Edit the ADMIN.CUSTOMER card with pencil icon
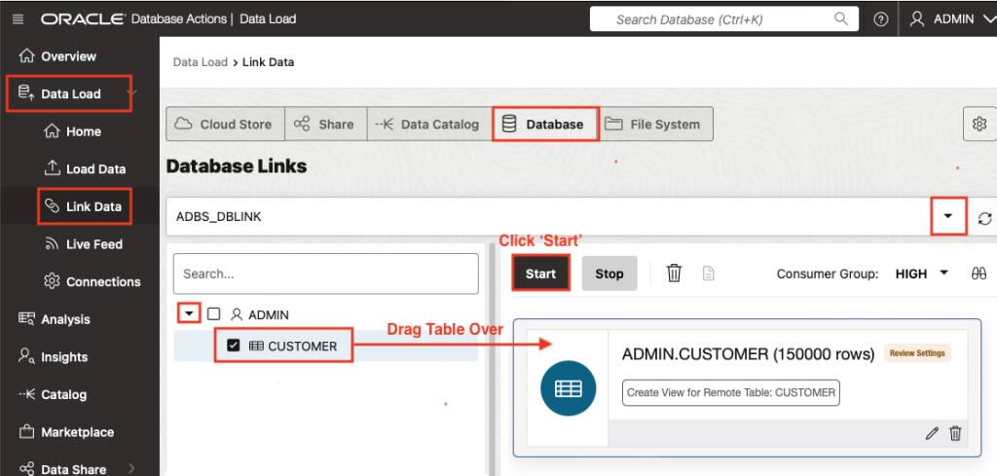The image size is (997, 476). pyautogui.click(x=932, y=433)
